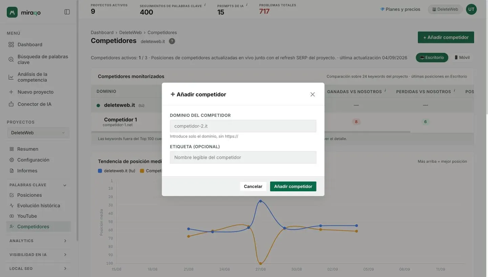Click the DeleteWeb breadcrumb link
The height and width of the screenshot is (277, 488).
pyautogui.click(x=130, y=33)
